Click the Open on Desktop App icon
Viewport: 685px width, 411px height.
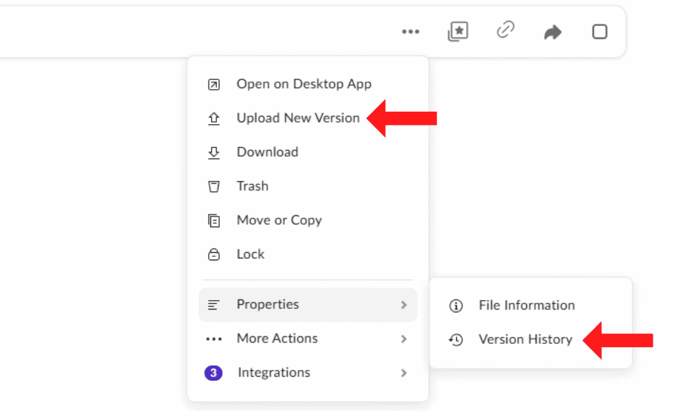coord(214,84)
